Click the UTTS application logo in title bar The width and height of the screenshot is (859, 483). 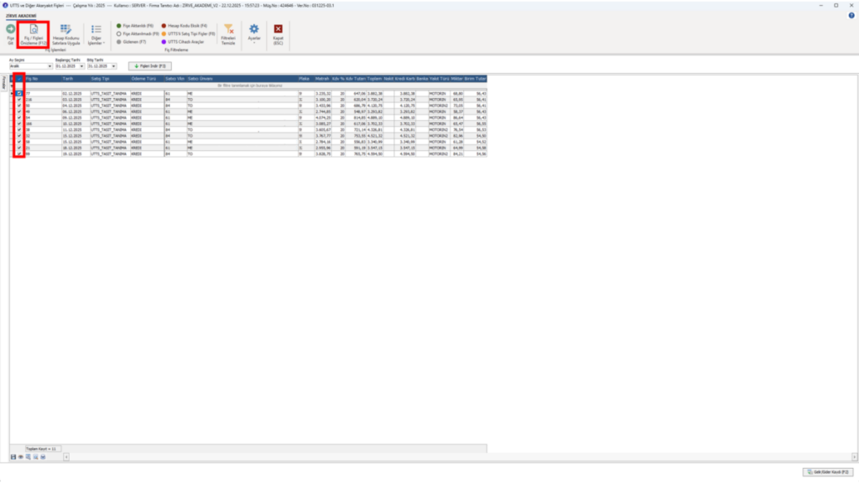coord(5,5)
